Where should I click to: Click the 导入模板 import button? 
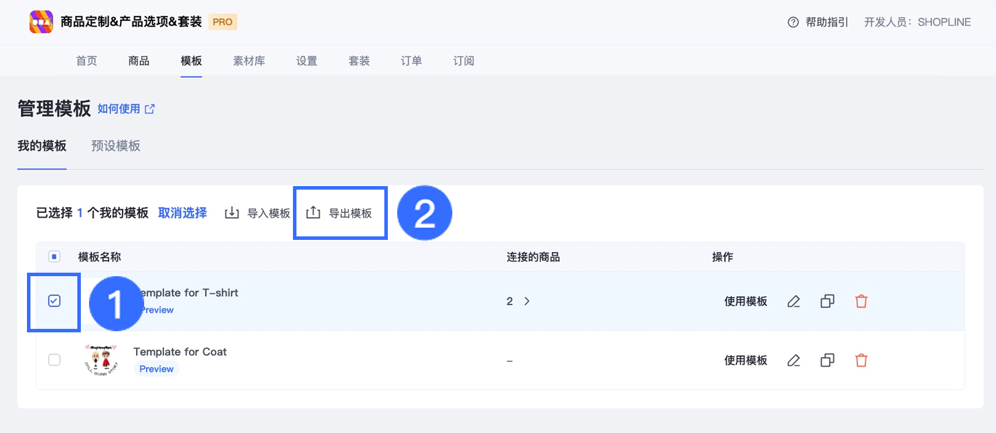click(258, 213)
